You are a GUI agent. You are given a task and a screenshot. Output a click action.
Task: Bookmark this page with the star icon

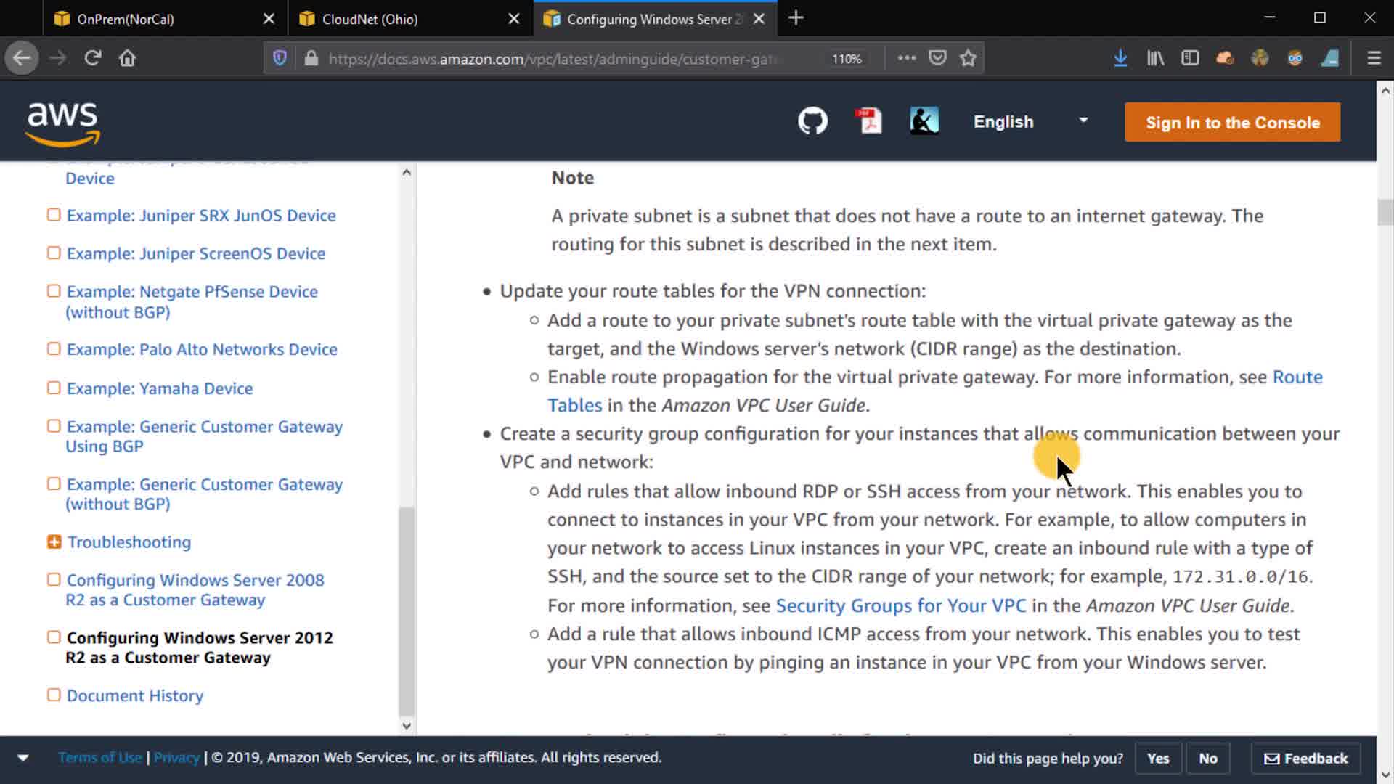968,58
